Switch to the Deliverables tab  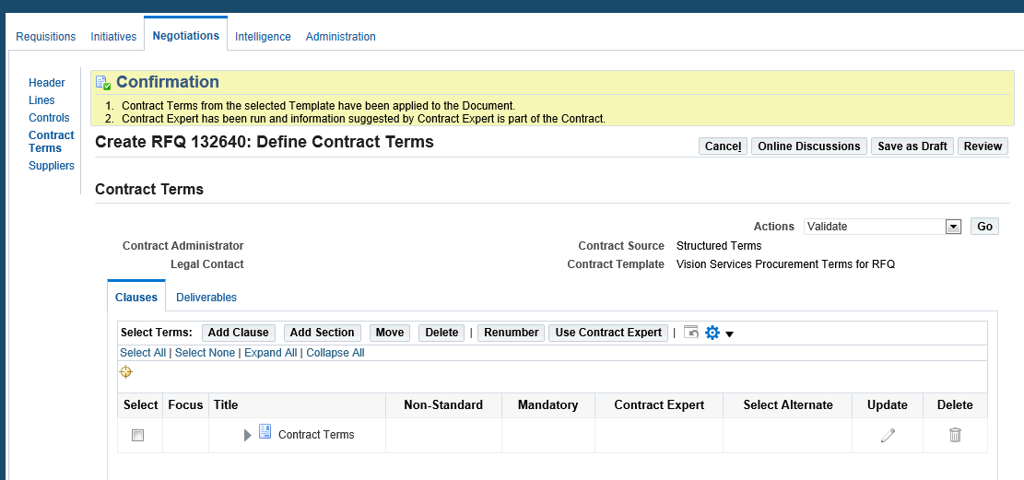point(206,298)
